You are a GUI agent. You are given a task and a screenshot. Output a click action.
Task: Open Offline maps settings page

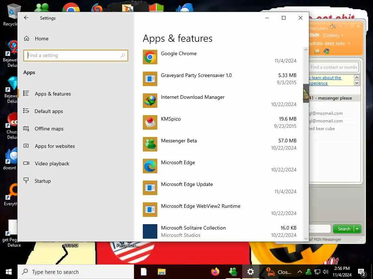pyautogui.click(x=49, y=129)
